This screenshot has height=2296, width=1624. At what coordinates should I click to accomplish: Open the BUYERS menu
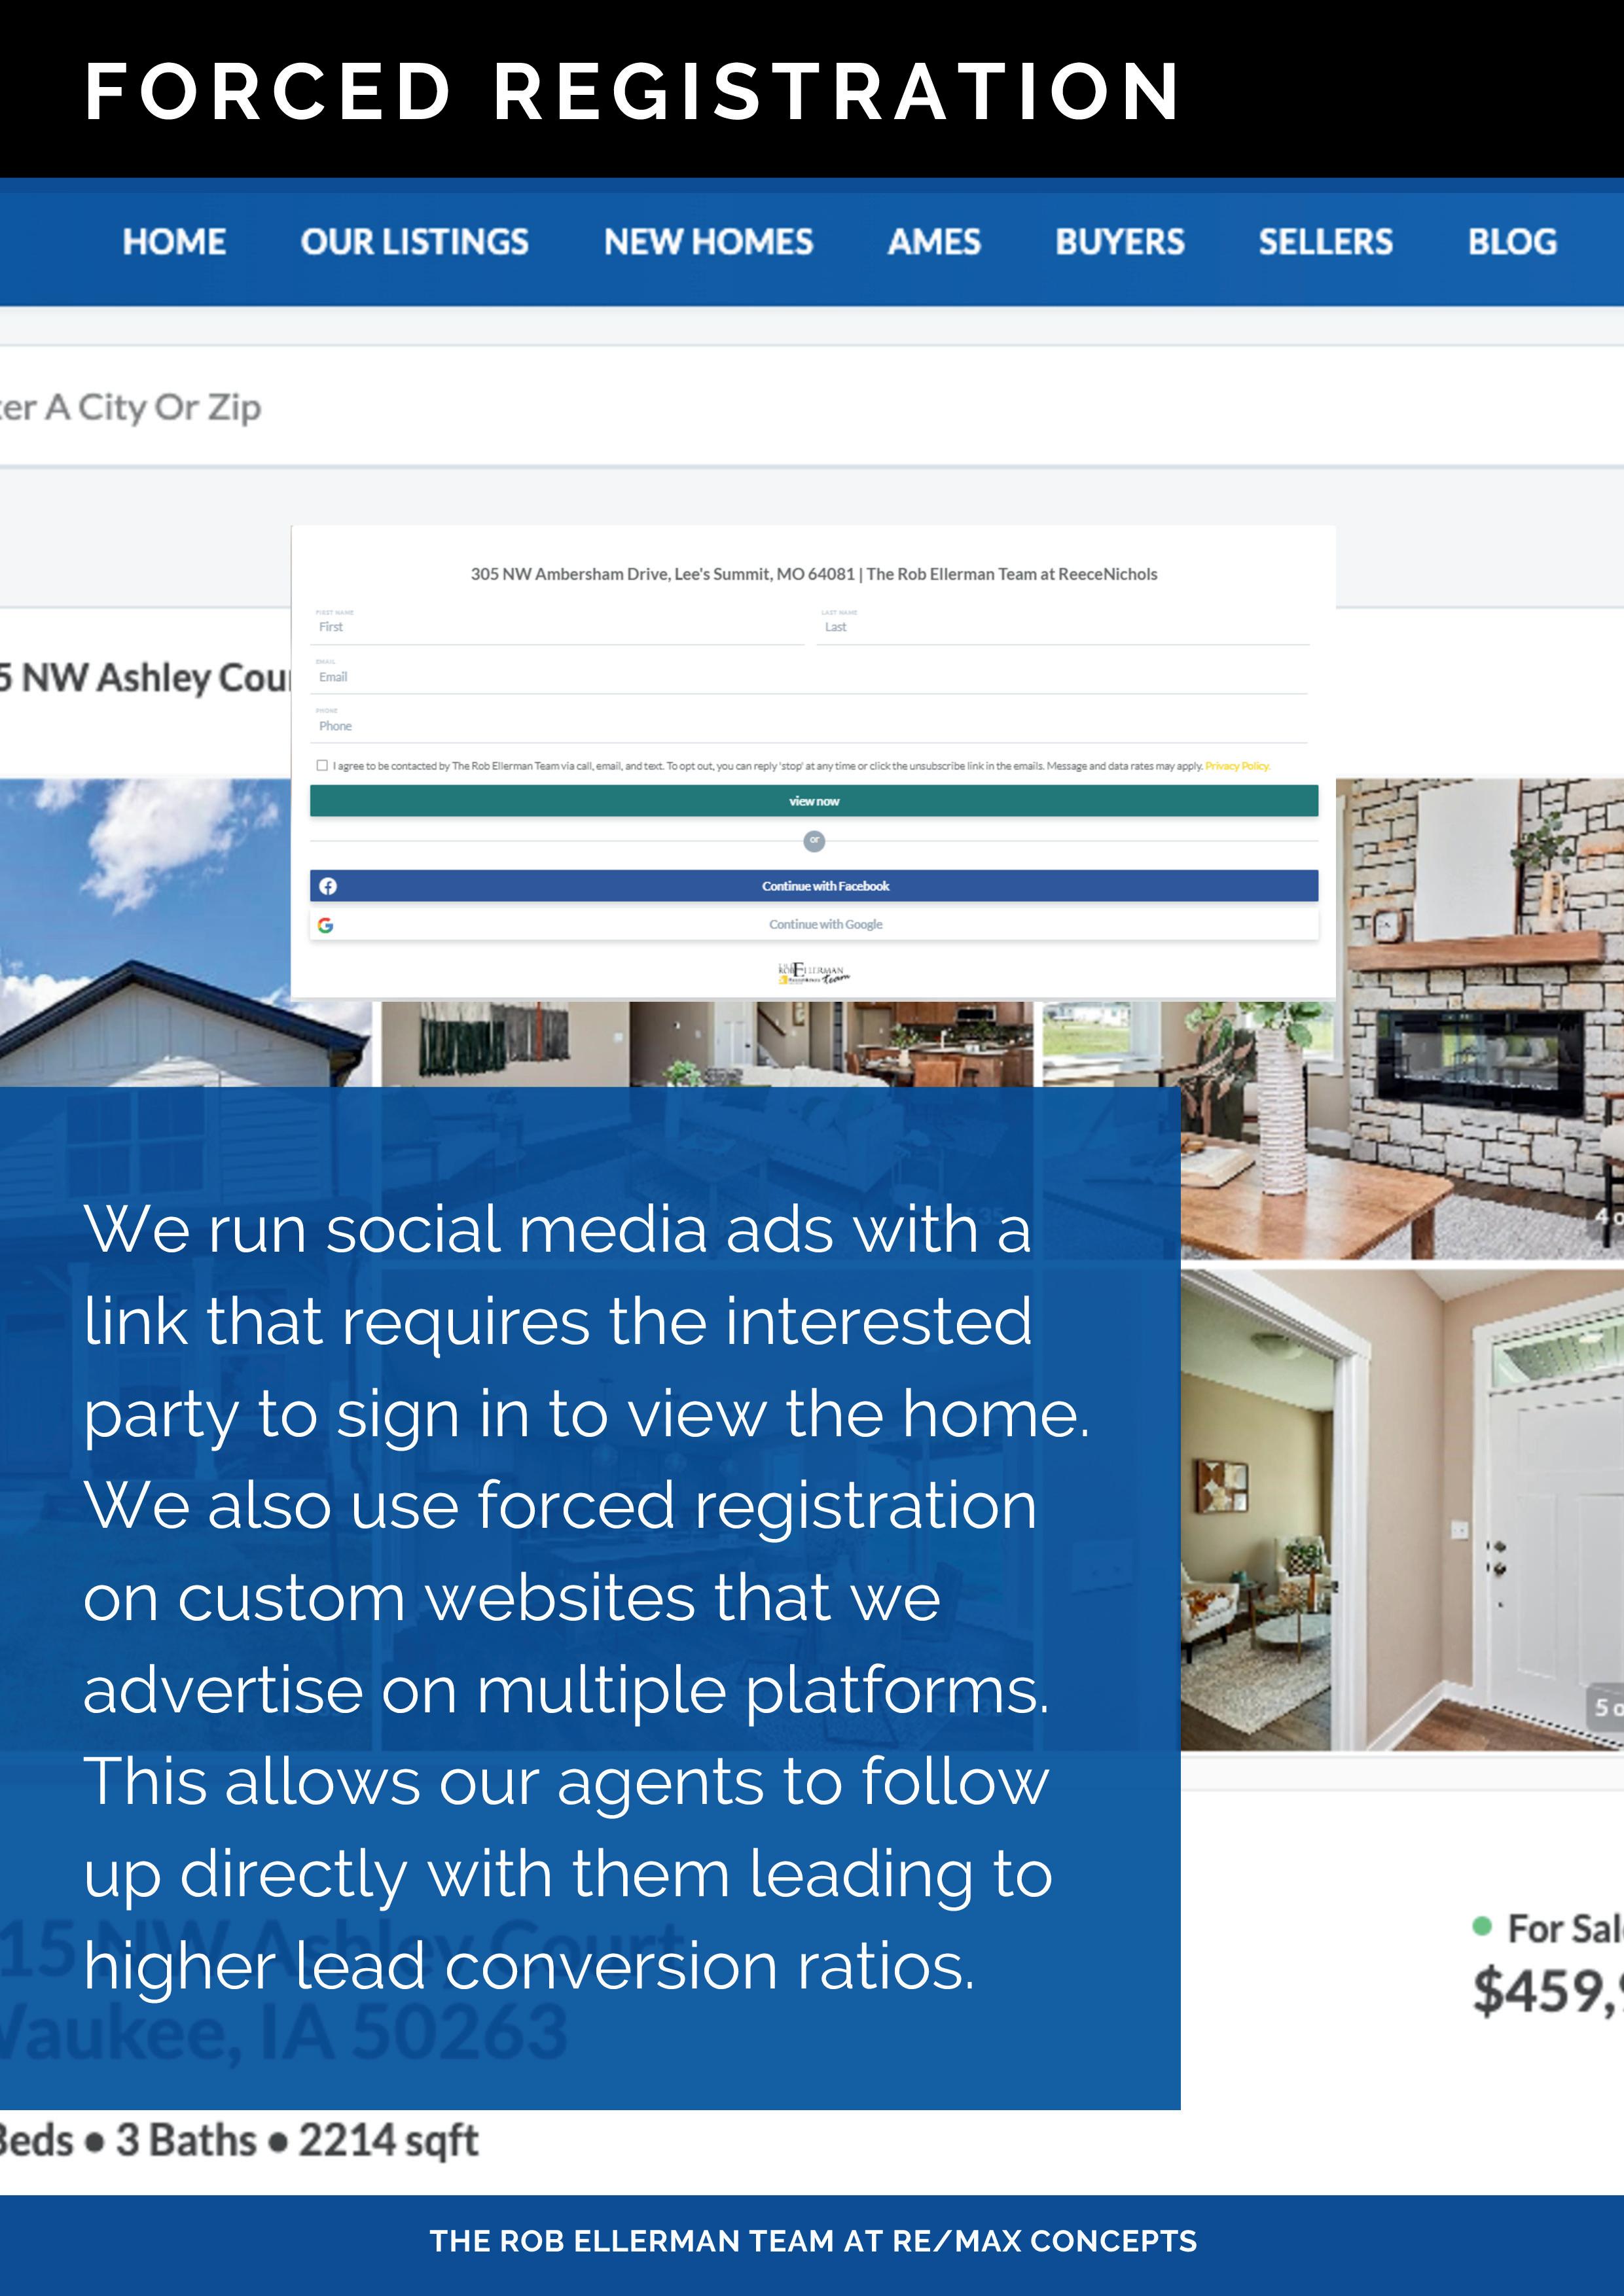click(1120, 242)
